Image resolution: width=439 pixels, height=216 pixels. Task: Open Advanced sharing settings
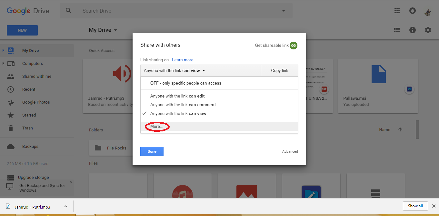pyautogui.click(x=290, y=151)
